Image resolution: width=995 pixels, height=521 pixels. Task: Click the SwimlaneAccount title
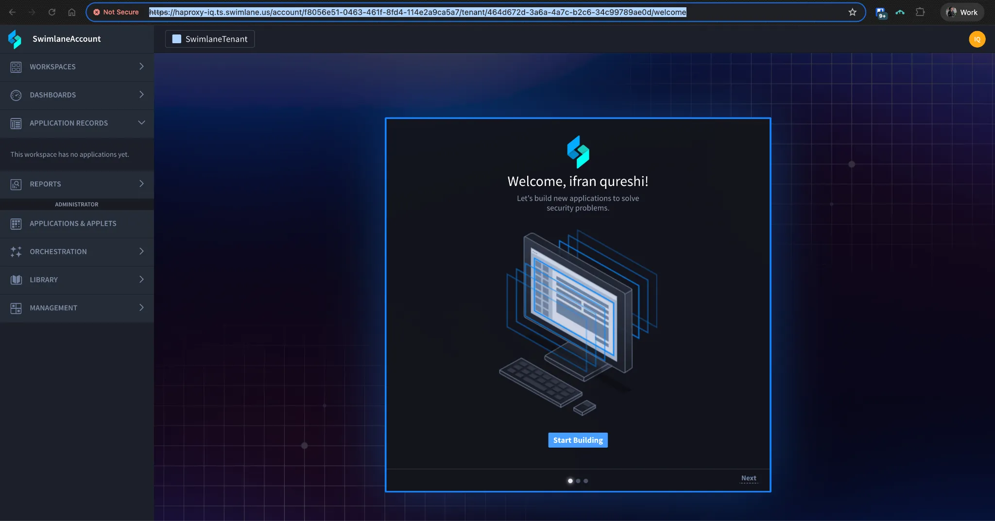point(67,39)
